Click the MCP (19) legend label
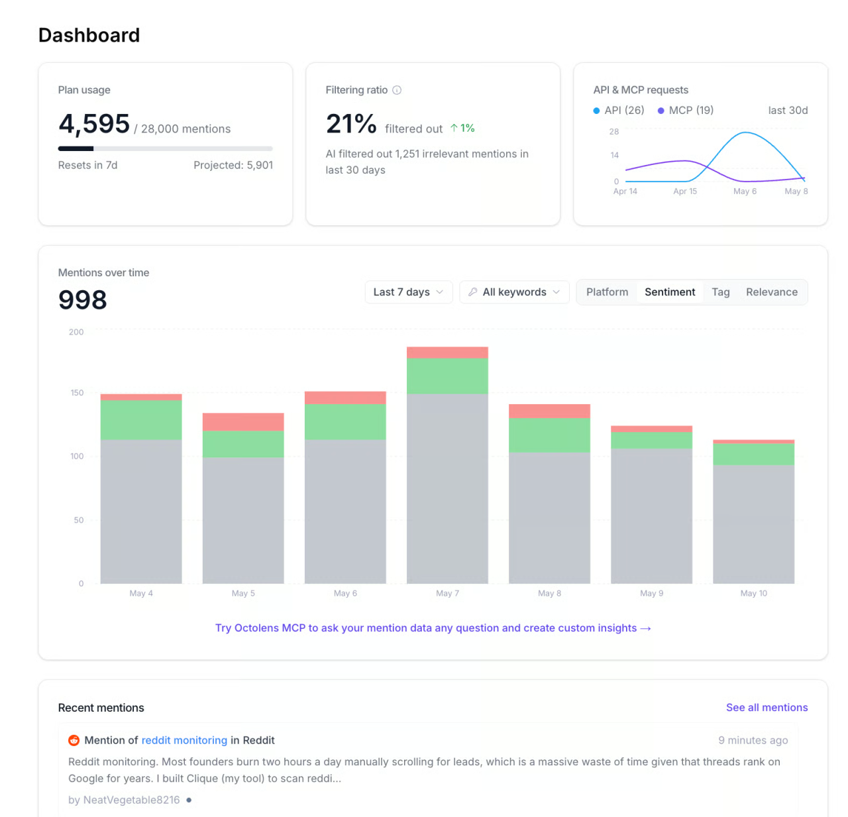The width and height of the screenshot is (848, 817). pyautogui.click(x=691, y=111)
